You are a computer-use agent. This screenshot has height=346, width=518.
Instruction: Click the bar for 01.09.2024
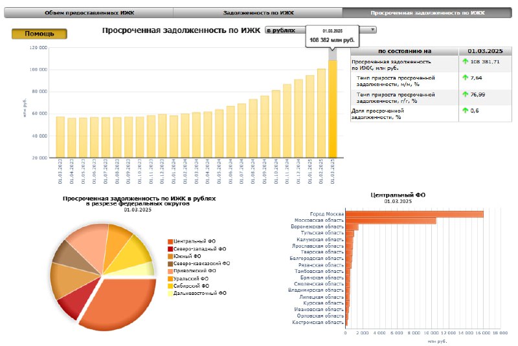[265, 127]
